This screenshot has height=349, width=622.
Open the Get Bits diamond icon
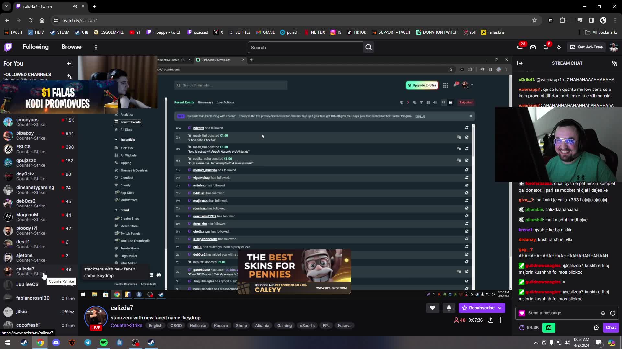point(559,47)
